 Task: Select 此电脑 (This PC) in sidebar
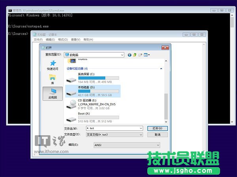point(53,93)
